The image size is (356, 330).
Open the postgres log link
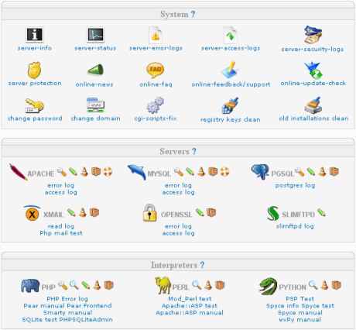295,185
